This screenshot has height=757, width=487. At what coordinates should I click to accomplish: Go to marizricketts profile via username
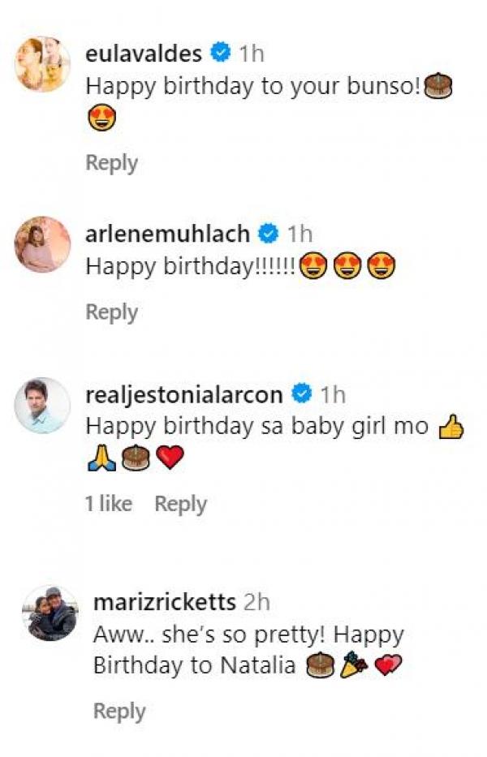pos(165,602)
